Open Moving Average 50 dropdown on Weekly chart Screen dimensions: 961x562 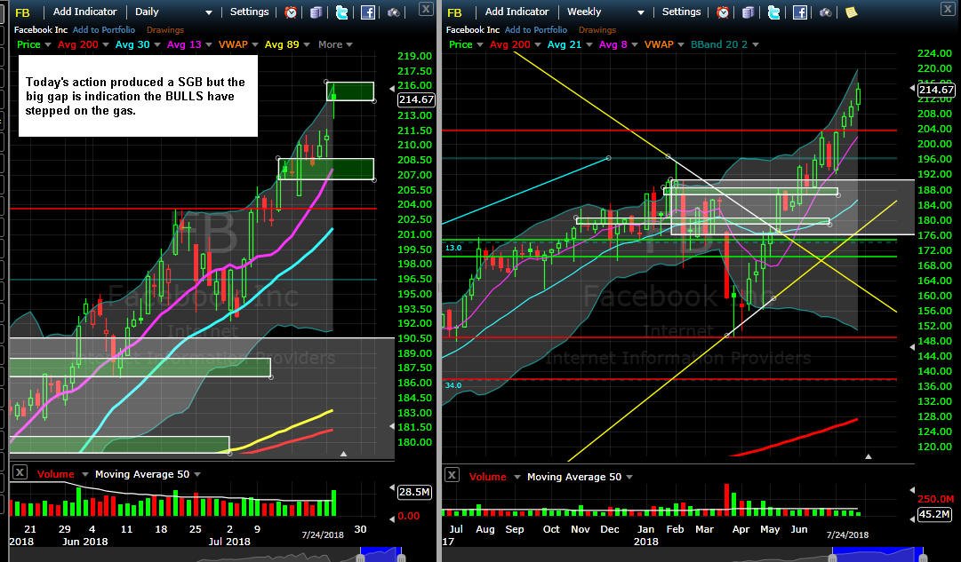coord(629,477)
